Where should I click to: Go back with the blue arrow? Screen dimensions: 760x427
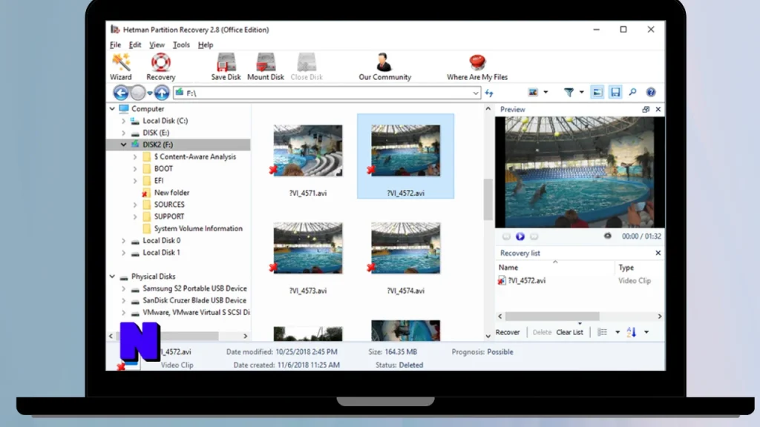click(x=121, y=93)
